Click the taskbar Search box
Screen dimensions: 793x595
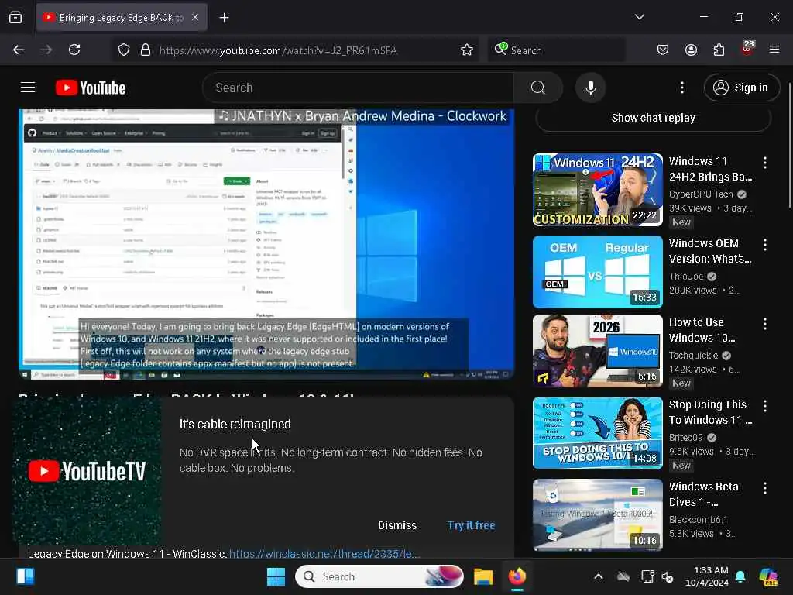tap(379, 576)
